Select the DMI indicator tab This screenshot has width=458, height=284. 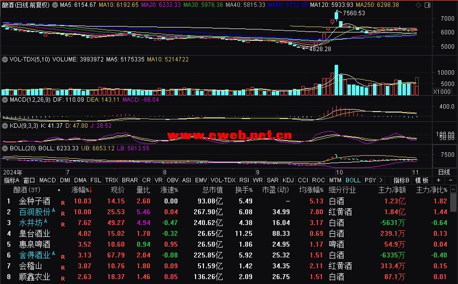(x=65, y=180)
